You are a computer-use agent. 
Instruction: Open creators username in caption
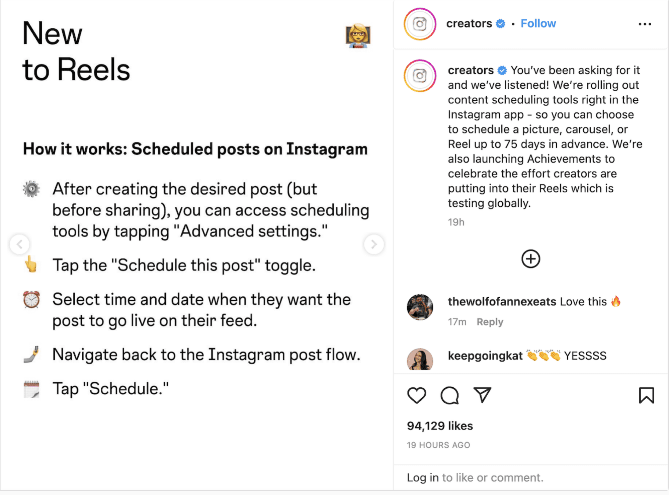tap(471, 70)
